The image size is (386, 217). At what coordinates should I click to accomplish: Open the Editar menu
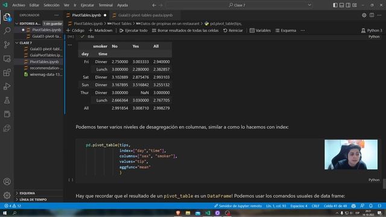pyautogui.click(x=34, y=5)
